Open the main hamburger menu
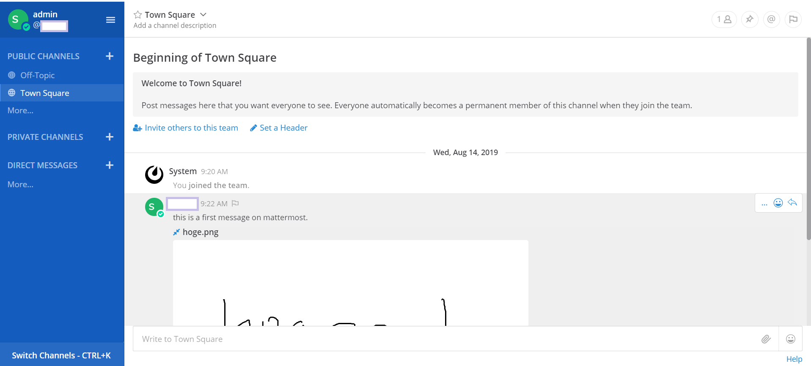 pos(110,20)
